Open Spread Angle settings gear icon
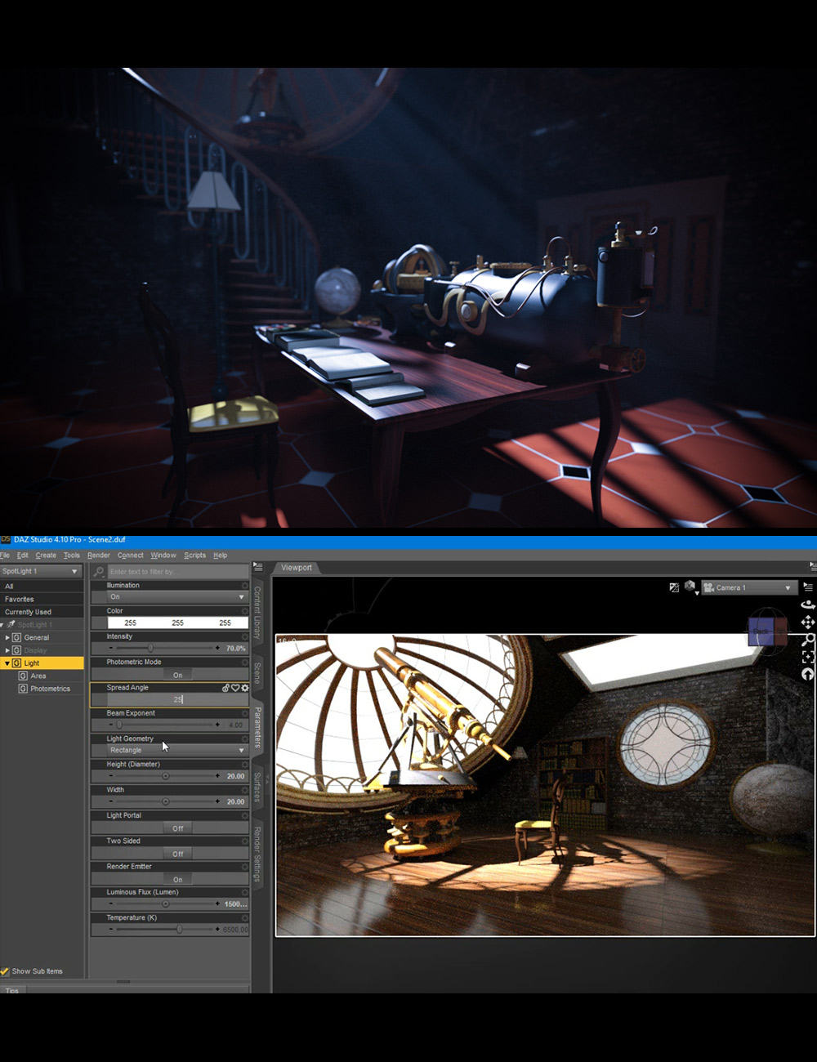Screen dimensions: 817x1062 click(x=244, y=688)
